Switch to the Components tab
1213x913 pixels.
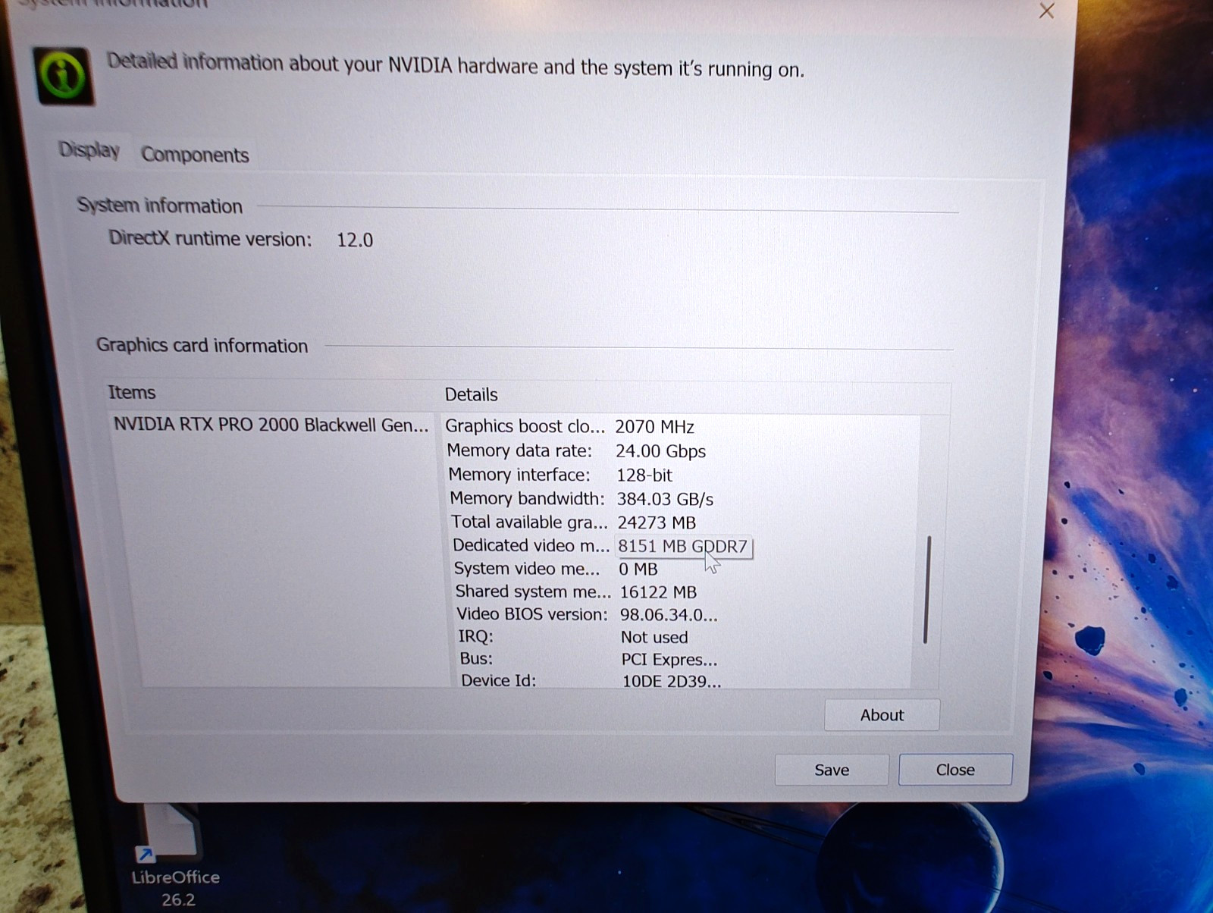[195, 155]
